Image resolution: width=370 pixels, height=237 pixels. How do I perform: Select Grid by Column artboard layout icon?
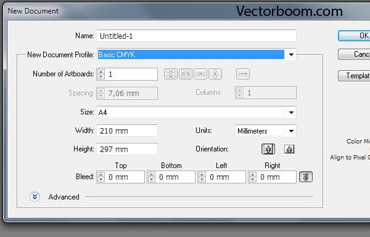tap(186, 74)
